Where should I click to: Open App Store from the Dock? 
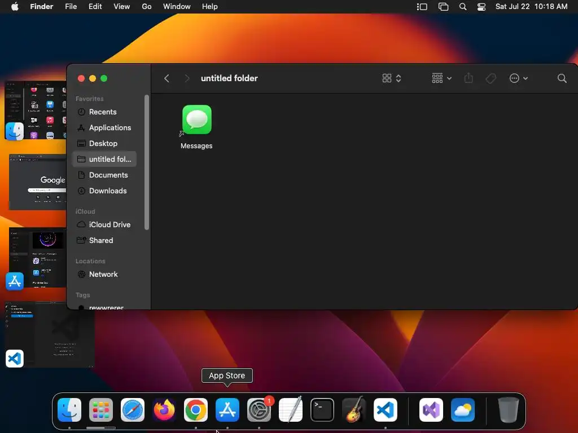227,410
